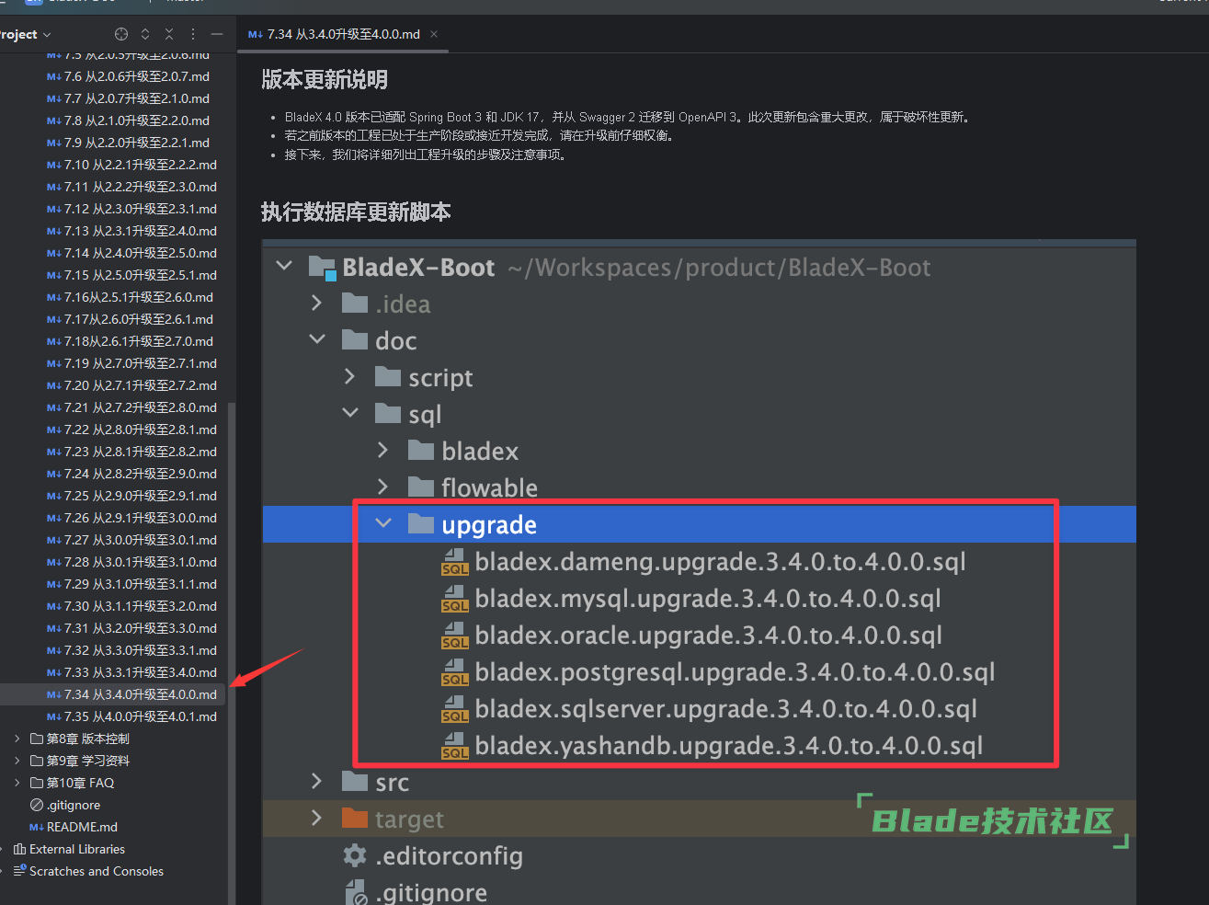Click SQL icon of bladex.oracle.upgrade file
This screenshot has height=905, width=1209.
pyautogui.click(x=454, y=636)
